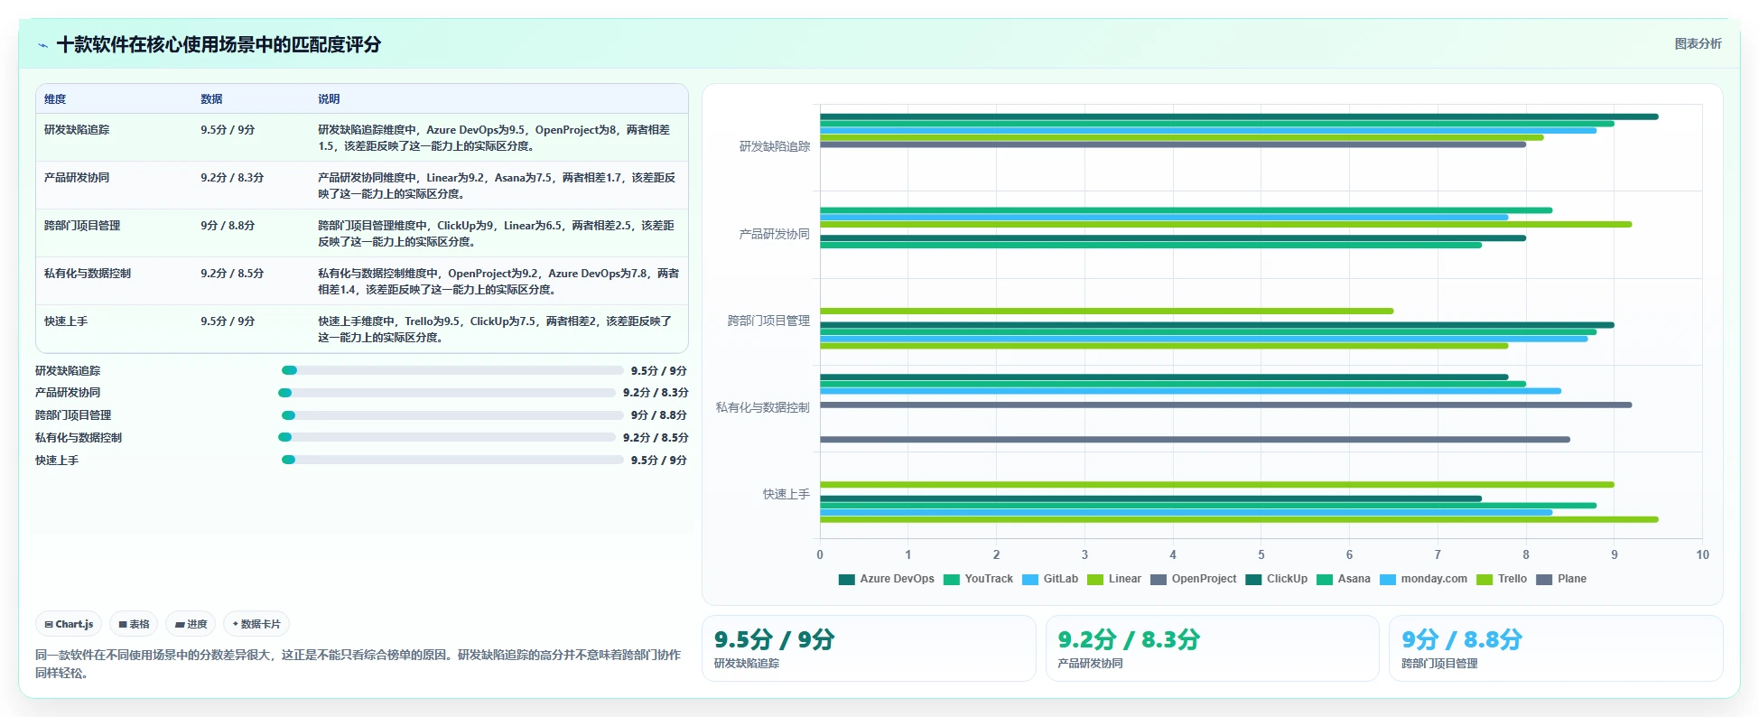Click the 产品研发协同 chart axis label
Viewport: 1759px width, 717px height.
click(775, 234)
